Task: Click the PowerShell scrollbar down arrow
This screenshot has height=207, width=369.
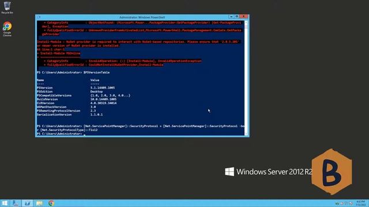Action: (246, 134)
